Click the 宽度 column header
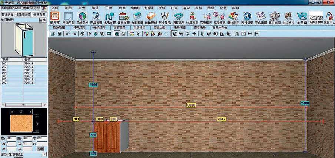This screenshot has height=158, width=335. pyautogui.click(x=11, y=59)
